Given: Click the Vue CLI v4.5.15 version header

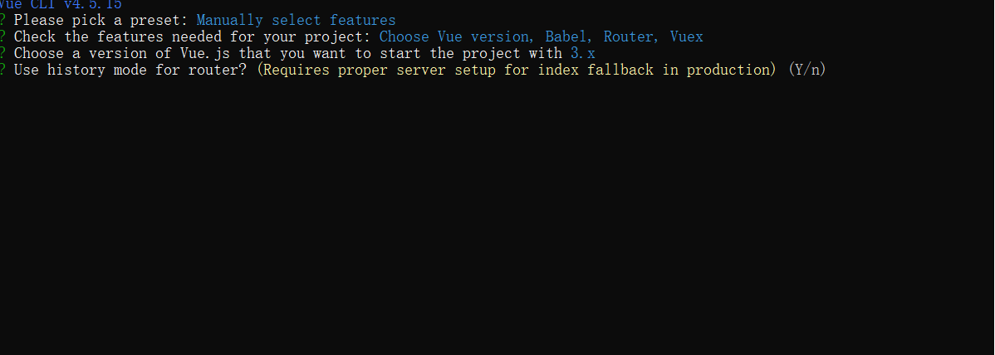Looking at the screenshot, I should click(61, 4).
